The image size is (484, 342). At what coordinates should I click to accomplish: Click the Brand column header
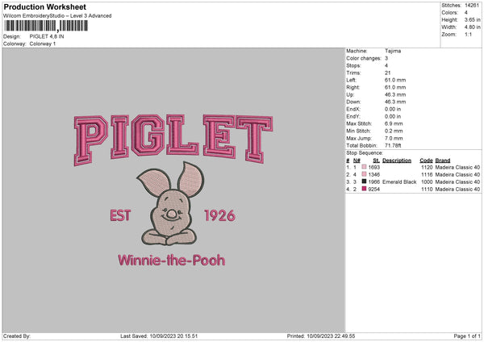pyautogui.click(x=443, y=161)
